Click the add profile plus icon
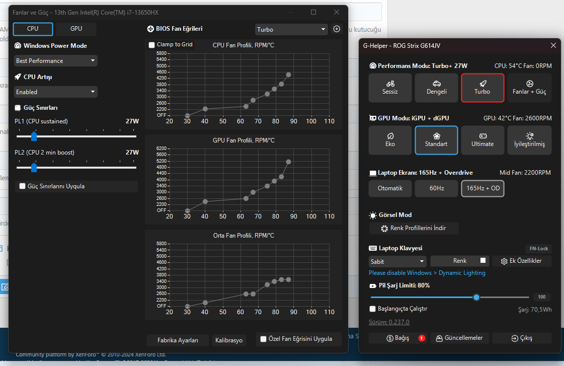This screenshot has height=366, width=564. (337, 29)
